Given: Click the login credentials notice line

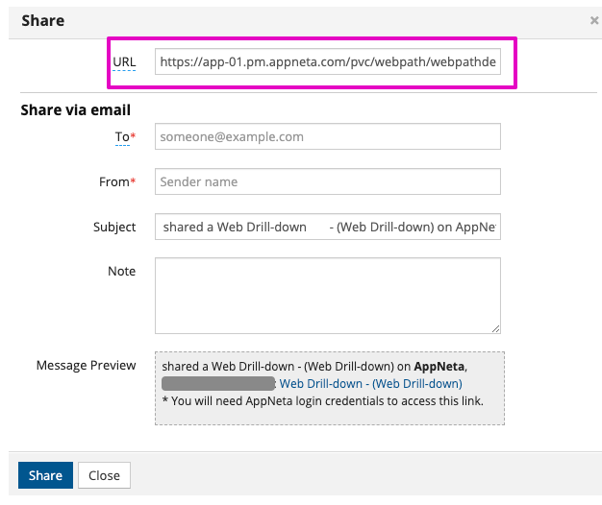Looking at the screenshot, I should pyautogui.click(x=322, y=400).
